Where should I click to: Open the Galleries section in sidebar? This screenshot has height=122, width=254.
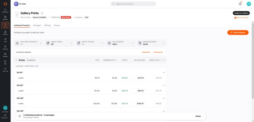coord(5,18)
